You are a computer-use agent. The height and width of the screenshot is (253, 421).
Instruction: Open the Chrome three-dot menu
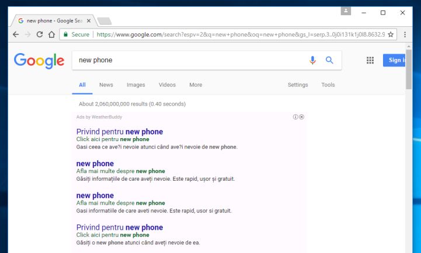(405, 35)
